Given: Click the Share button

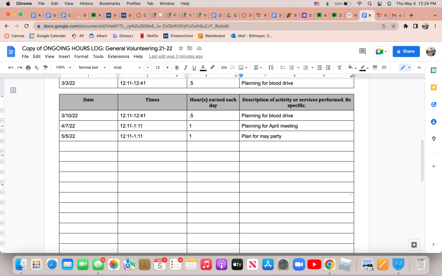Looking at the screenshot, I should click(x=406, y=51).
